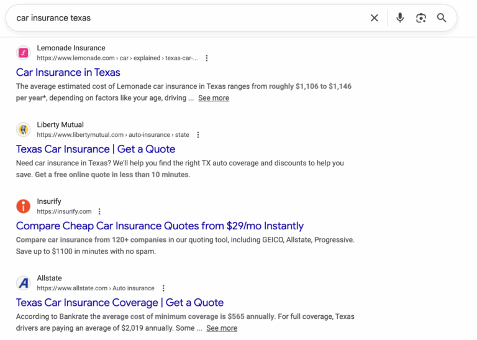This screenshot has width=477, height=340.
Task: Open search by image camera icon
Action: pyautogui.click(x=421, y=18)
